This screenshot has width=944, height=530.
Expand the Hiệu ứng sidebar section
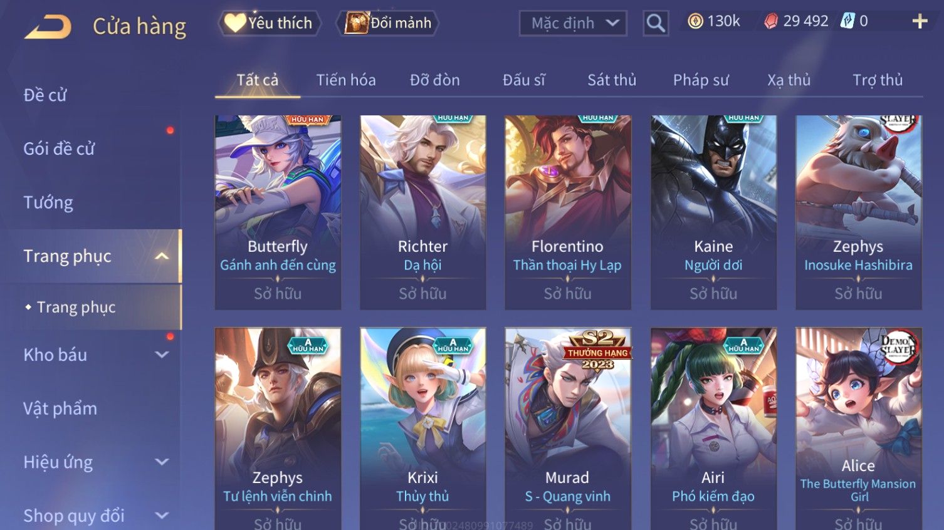tap(162, 462)
